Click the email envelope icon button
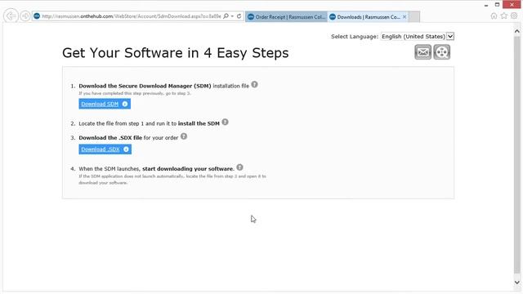The image size is (523, 294). [x=423, y=52]
